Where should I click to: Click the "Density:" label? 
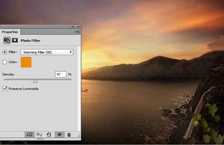[x=8, y=75]
